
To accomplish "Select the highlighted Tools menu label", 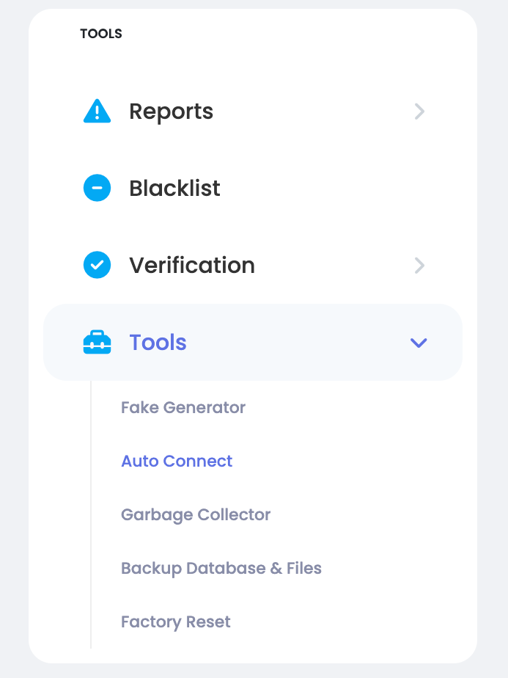I will click(158, 343).
